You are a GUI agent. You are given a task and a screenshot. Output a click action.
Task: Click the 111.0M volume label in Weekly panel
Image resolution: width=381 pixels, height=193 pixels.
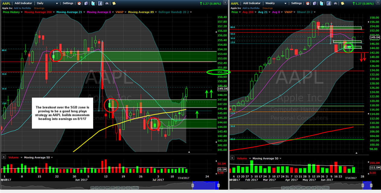point(374,168)
